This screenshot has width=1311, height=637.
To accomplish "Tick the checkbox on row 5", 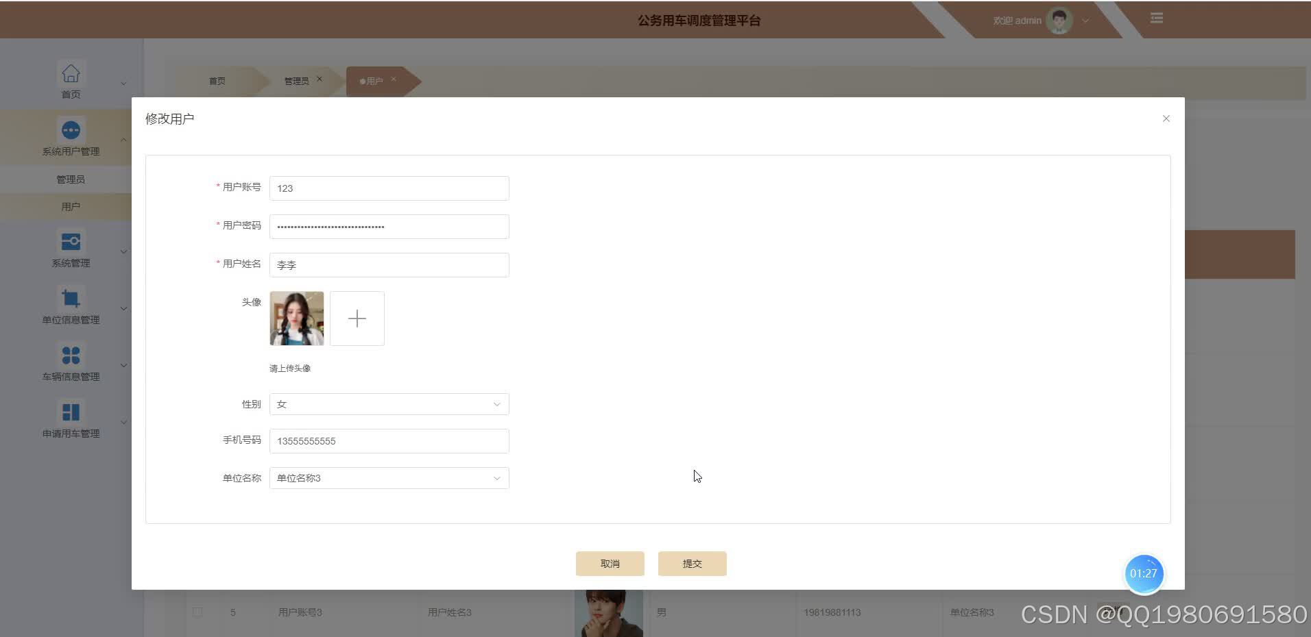I will click(x=197, y=612).
